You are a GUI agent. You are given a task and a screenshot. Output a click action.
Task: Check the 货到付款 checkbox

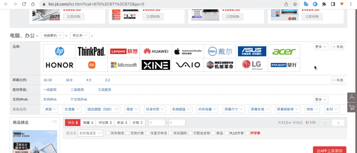point(128,133)
